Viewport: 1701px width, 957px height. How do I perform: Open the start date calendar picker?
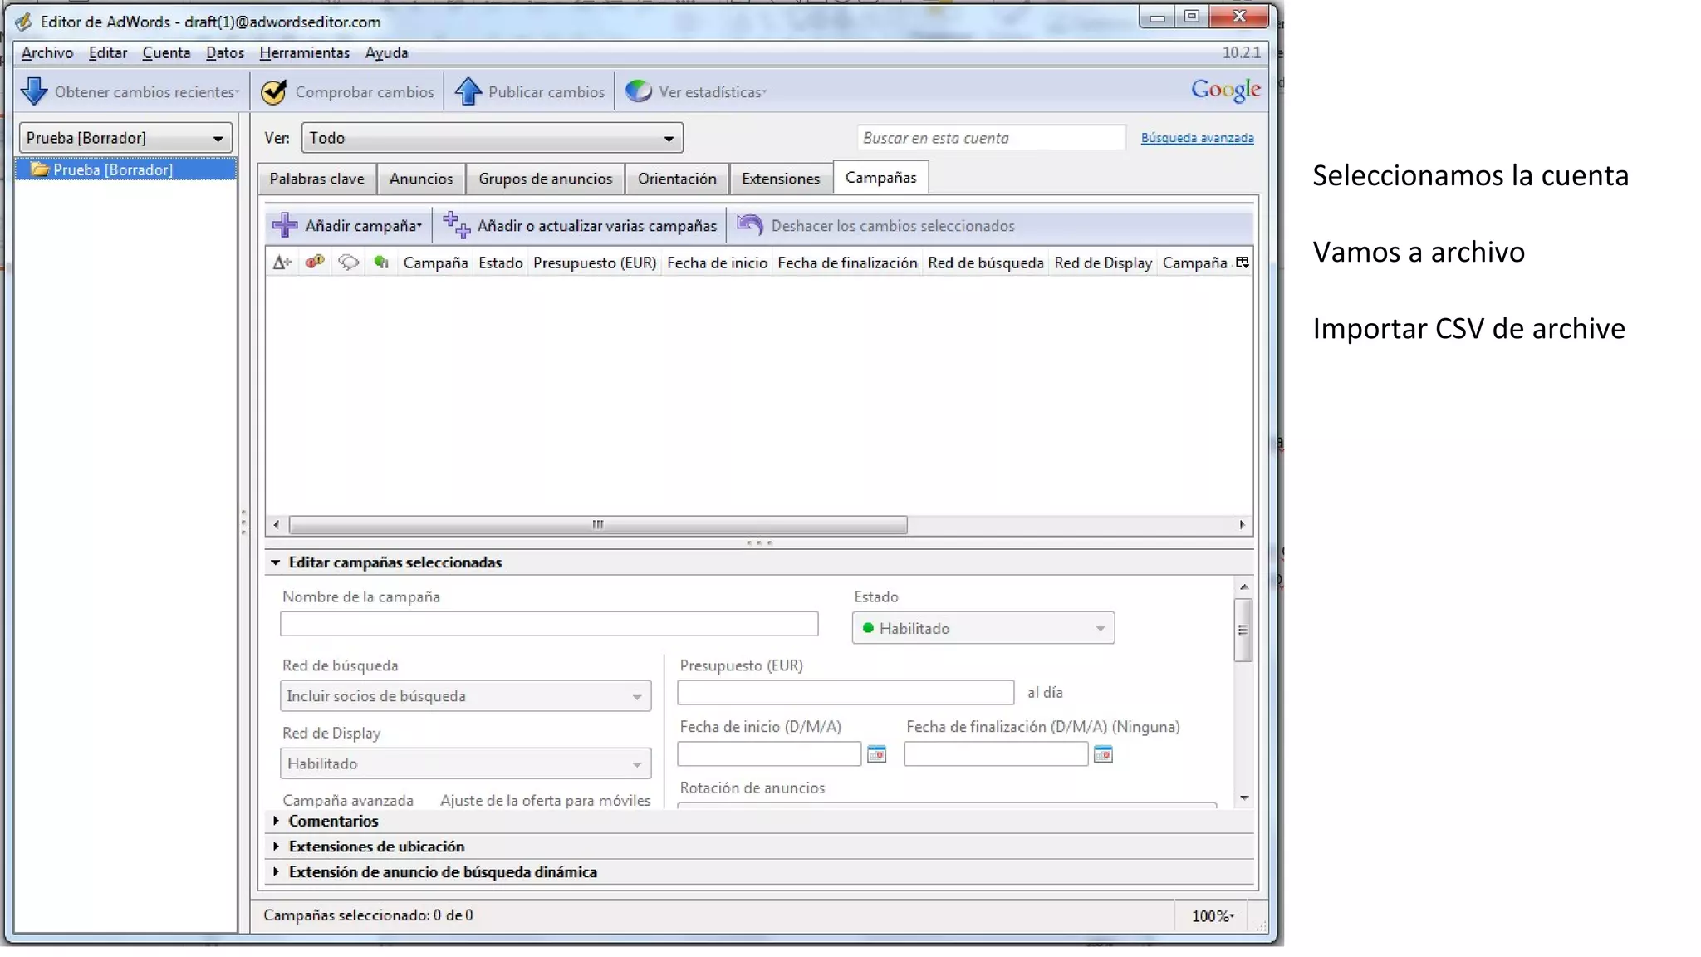pyautogui.click(x=876, y=754)
